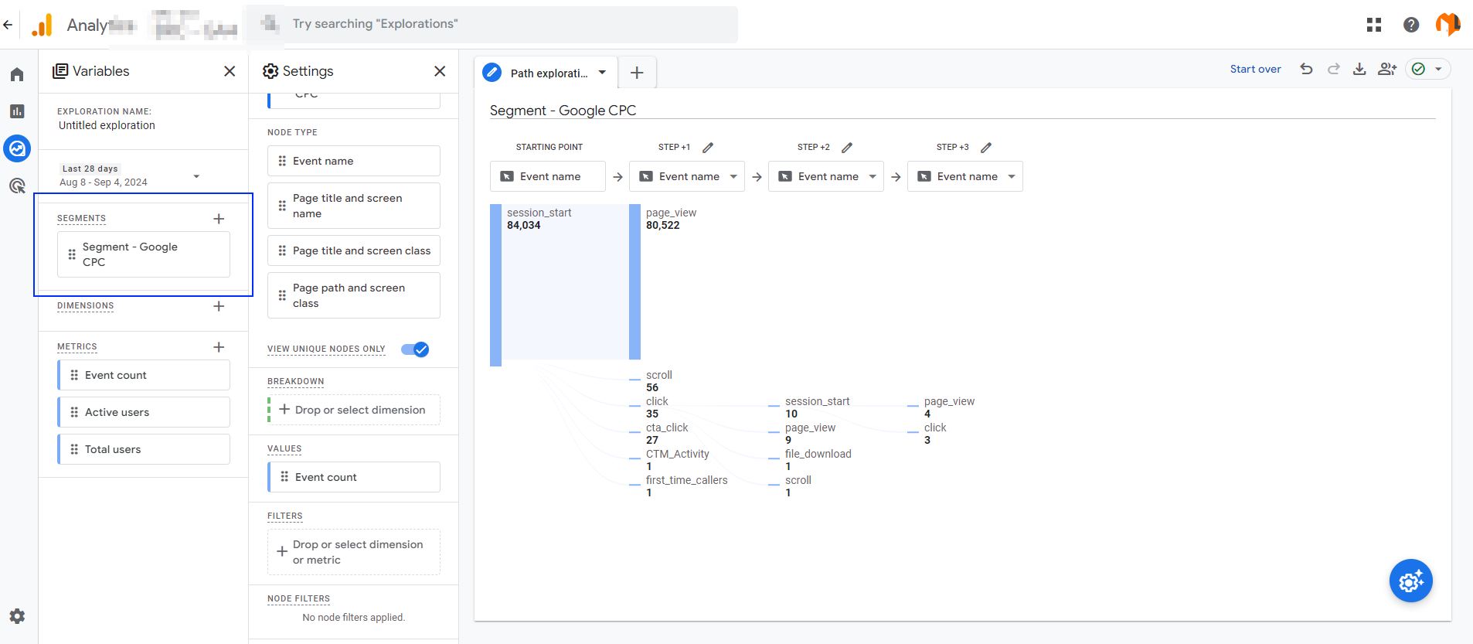Open the Advertising sidebar icon

[17, 186]
